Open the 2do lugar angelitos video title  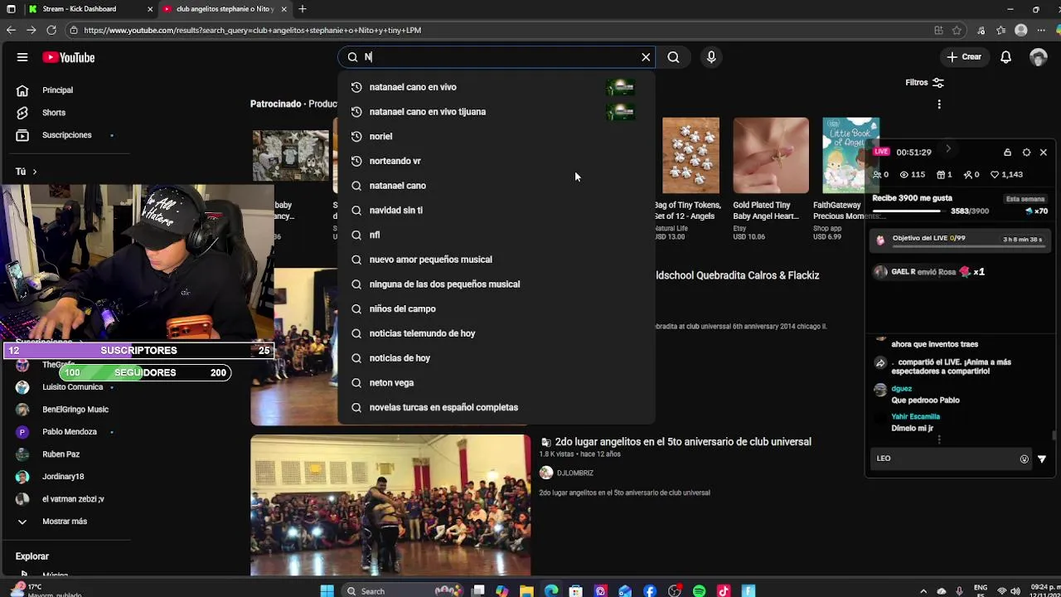click(x=683, y=442)
